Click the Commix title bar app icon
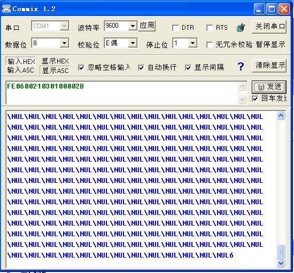The image size is (294, 273). (6, 9)
